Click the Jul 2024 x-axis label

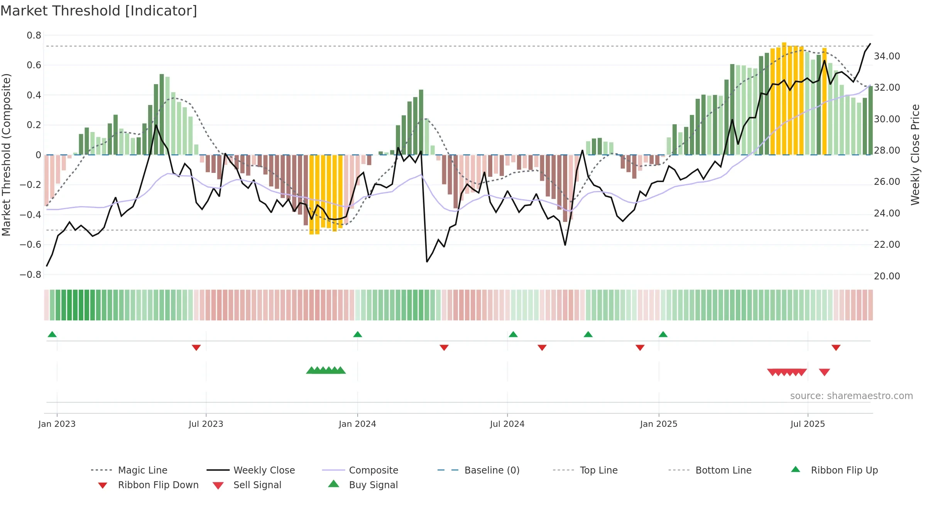coord(507,424)
